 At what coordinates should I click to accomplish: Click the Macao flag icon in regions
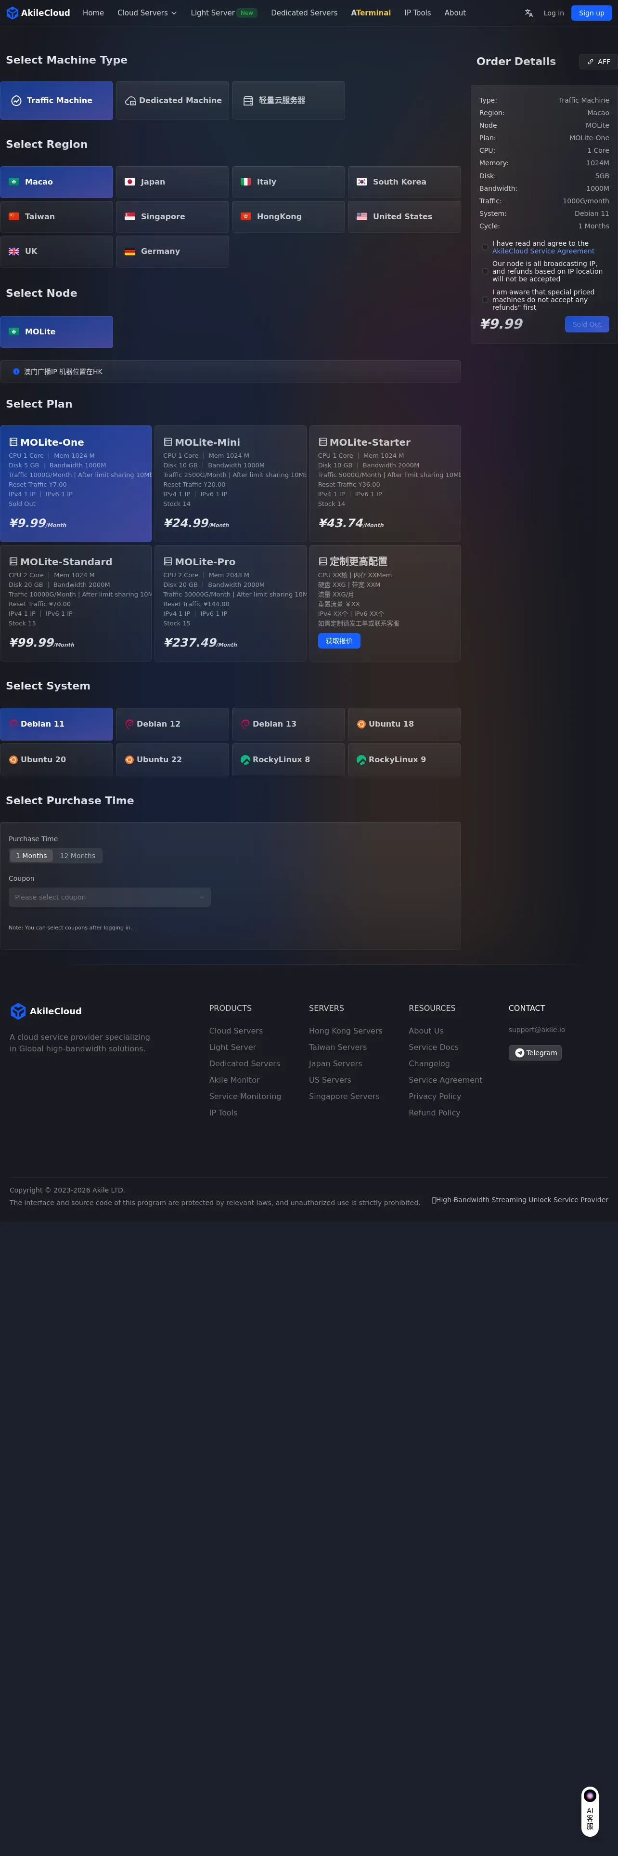point(13,182)
